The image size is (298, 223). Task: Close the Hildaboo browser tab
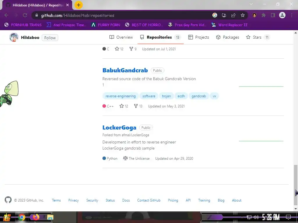(68, 5)
